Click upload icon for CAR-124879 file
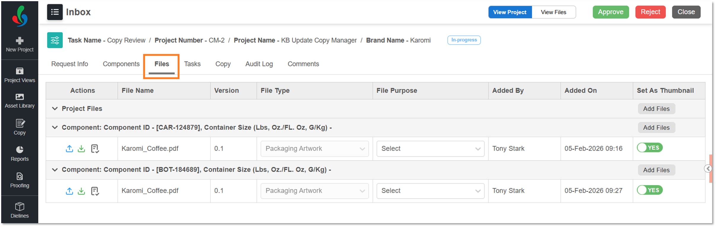The width and height of the screenshot is (716, 227). coord(69,149)
